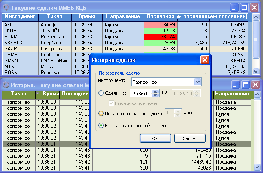Click the 216,241.65 volume cell
The image size is (263, 173).
click(229, 43)
